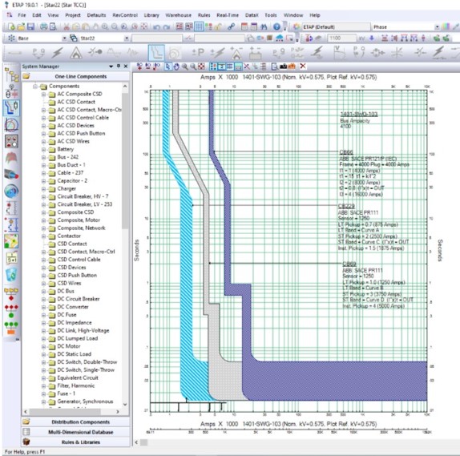Click the globe GIS icon in left sidebar
Image resolution: width=460 pixels, height=456 pixels.
click(11, 192)
